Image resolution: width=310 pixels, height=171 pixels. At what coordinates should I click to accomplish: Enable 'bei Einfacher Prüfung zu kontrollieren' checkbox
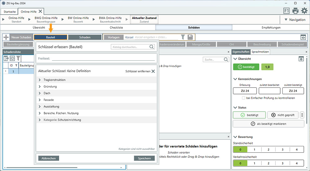244,98
